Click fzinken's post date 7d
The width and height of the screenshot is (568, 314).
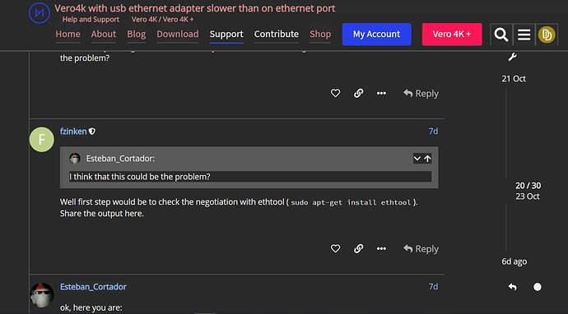[433, 132]
